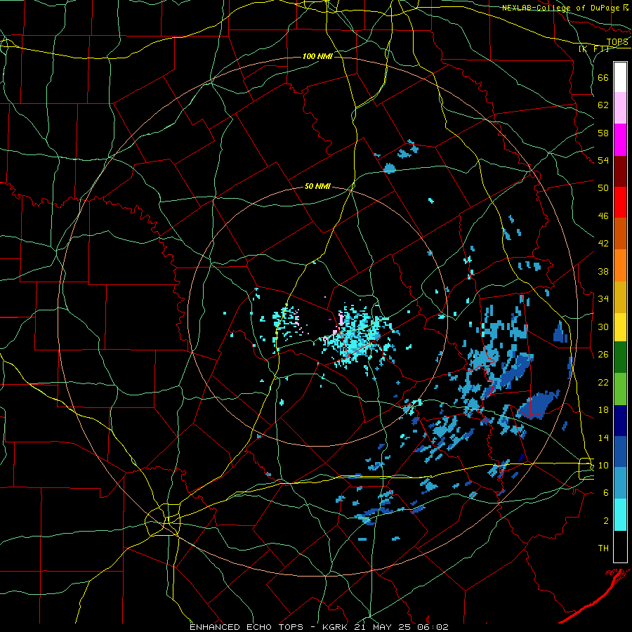
Task: Click legend value 10
Action: [x=603, y=465]
